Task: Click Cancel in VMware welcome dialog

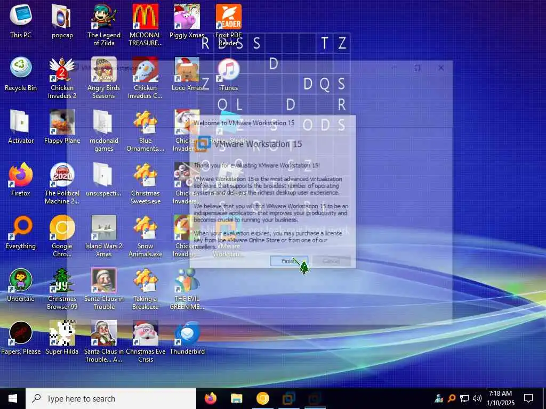Action: click(331, 261)
